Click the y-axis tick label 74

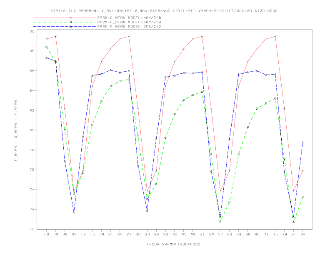click(x=32, y=189)
